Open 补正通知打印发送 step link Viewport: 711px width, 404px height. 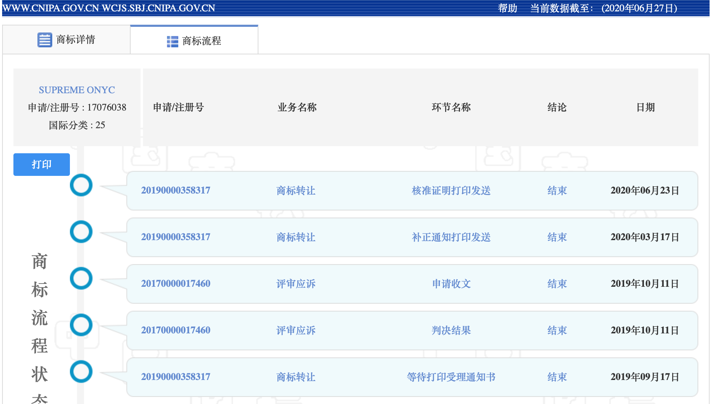tap(451, 237)
